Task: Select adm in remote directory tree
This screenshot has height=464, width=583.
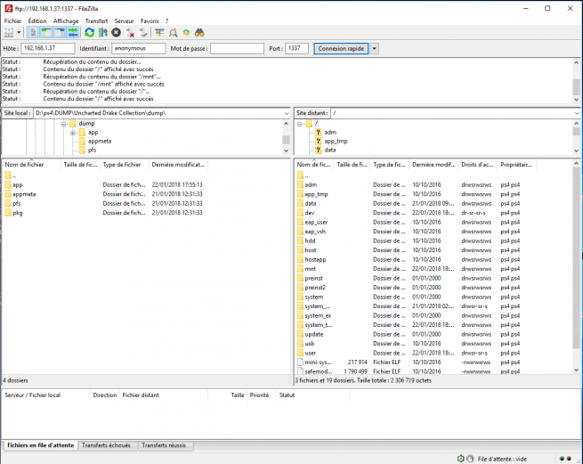Action: [330, 132]
